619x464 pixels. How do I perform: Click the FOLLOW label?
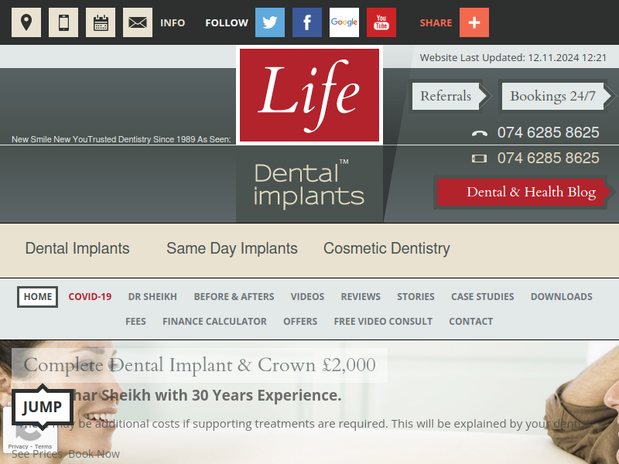(x=227, y=23)
